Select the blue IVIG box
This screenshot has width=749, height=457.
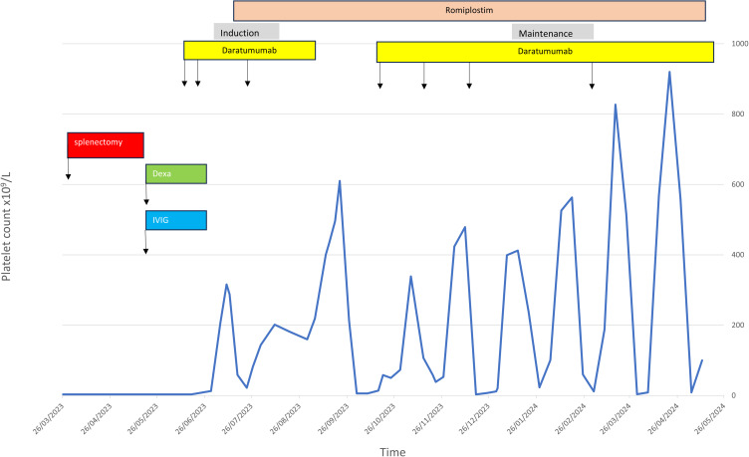tap(175, 220)
